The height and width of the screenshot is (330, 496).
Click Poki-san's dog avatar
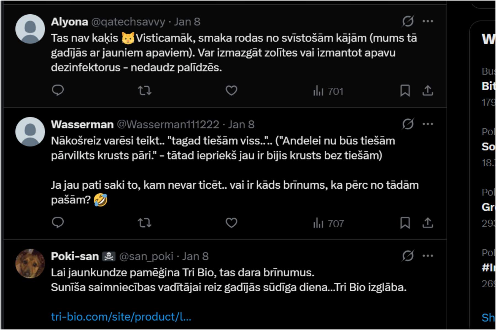pyautogui.click(x=30, y=263)
